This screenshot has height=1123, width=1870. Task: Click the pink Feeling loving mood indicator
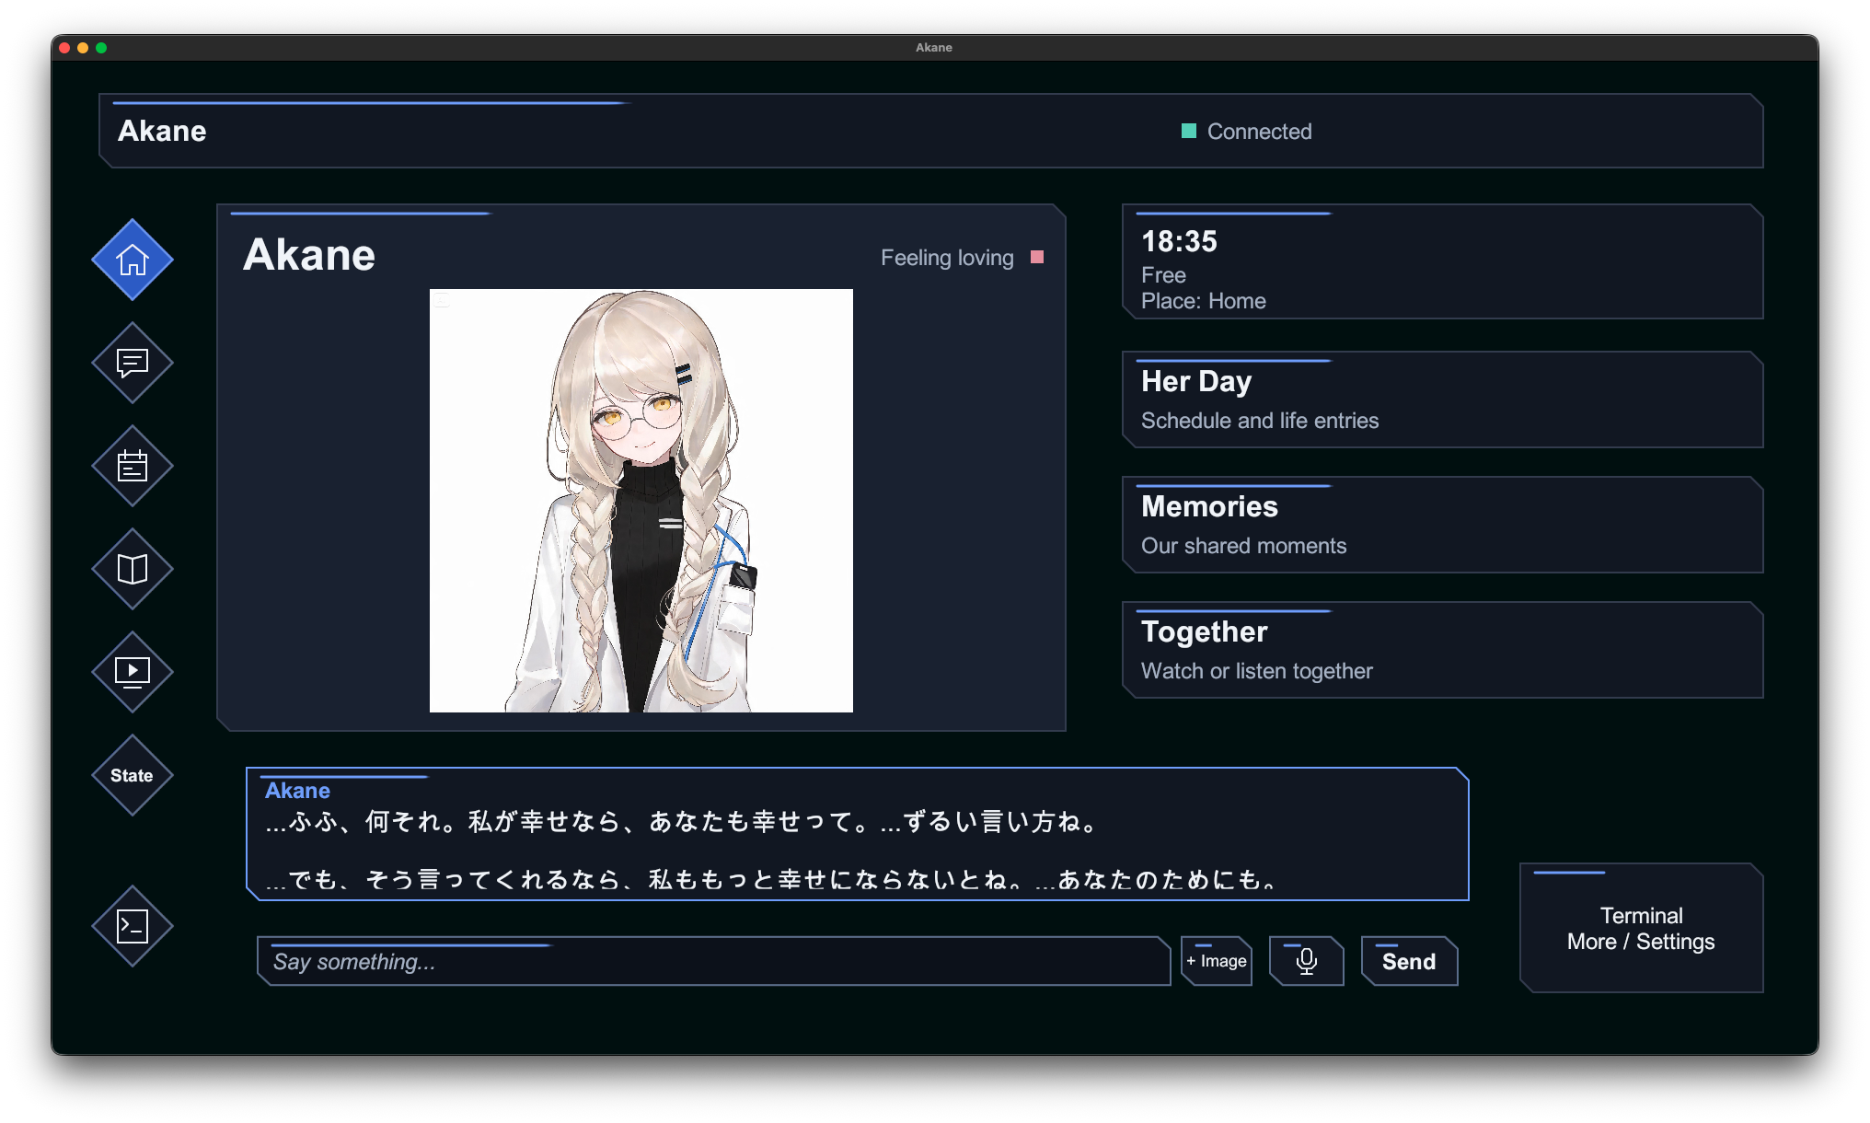coord(1037,258)
